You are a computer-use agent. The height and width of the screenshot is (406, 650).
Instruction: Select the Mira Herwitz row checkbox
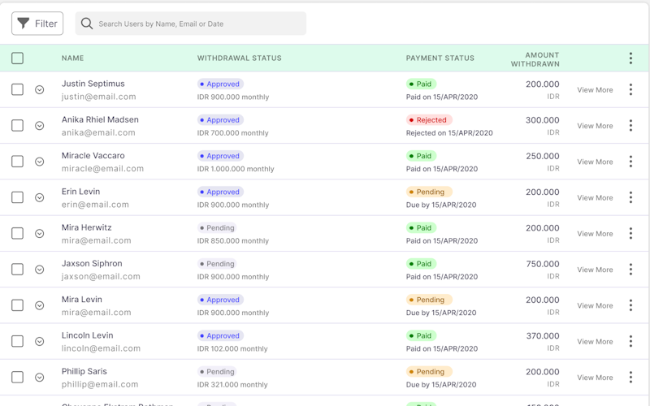[x=18, y=234]
